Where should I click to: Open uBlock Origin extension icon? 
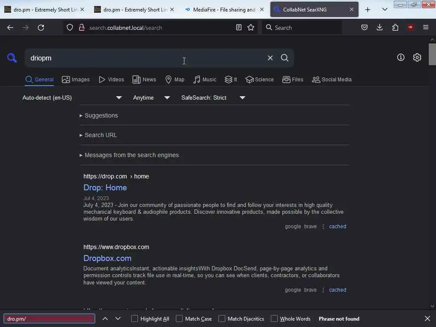pyautogui.click(x=410, y=27)
